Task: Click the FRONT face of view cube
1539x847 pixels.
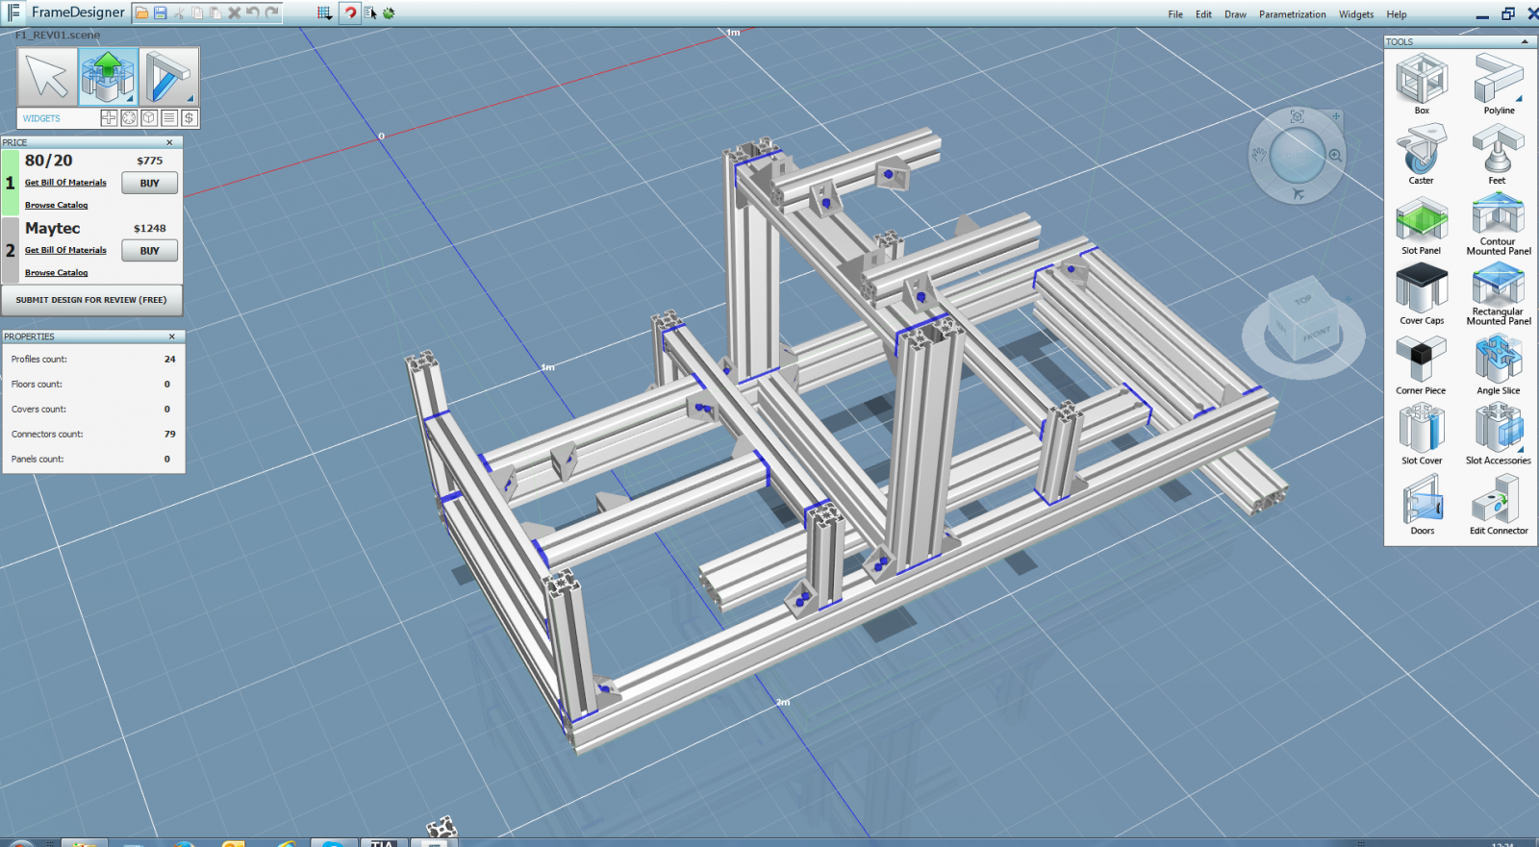Action: click(x=1316, y=335)
